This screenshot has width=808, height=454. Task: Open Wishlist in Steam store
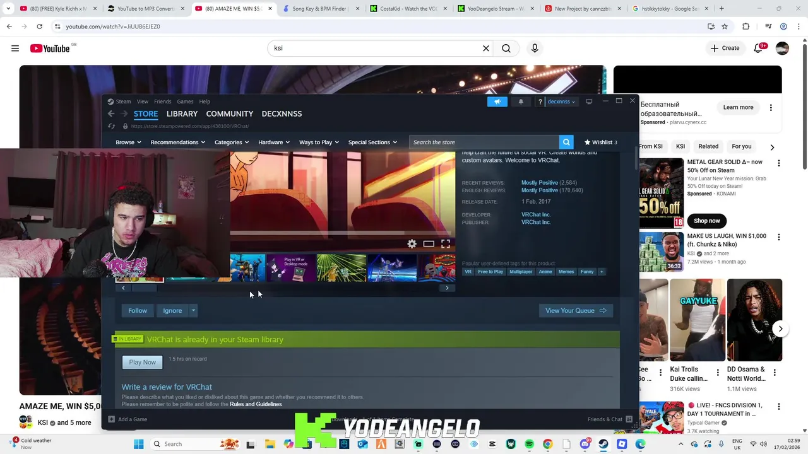[x=601, y=143]
